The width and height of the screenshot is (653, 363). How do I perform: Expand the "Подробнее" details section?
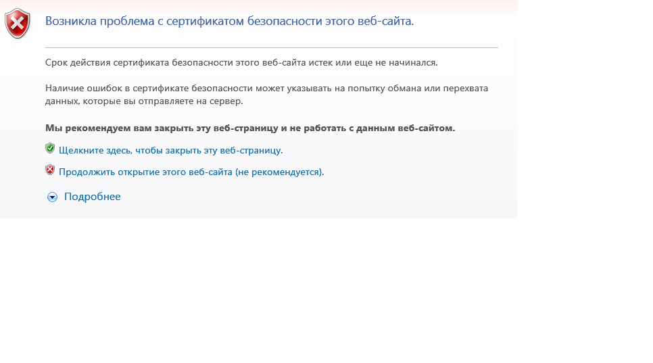pos(92,197)
